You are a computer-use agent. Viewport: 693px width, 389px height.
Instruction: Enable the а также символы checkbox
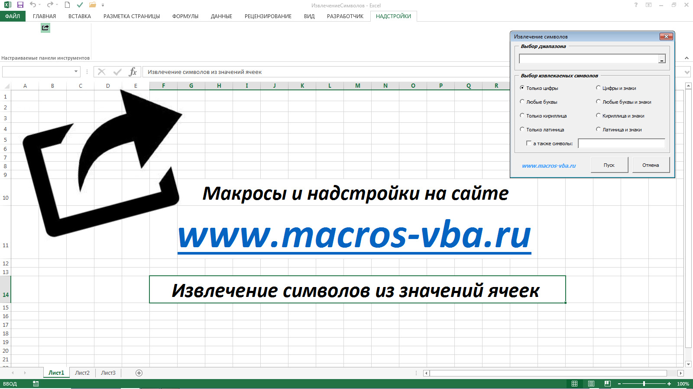[x=529, y=143]
